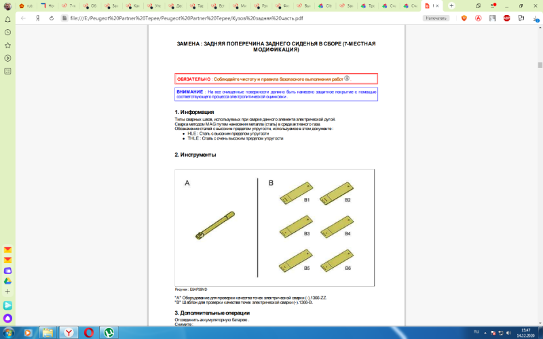Viewport: 543px width, 339px height.
Task: Open the orange Protect shield icon
Action: click(464, 18)
